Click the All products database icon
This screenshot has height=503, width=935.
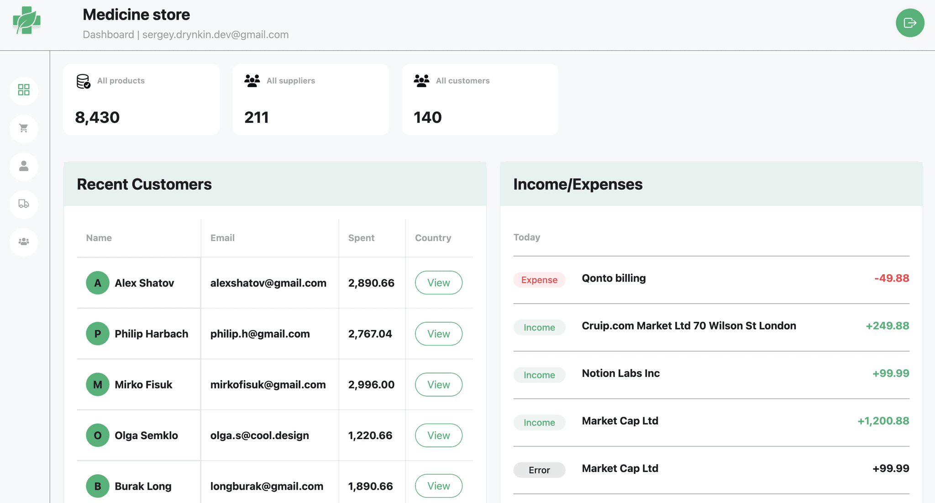coord(83,81)
